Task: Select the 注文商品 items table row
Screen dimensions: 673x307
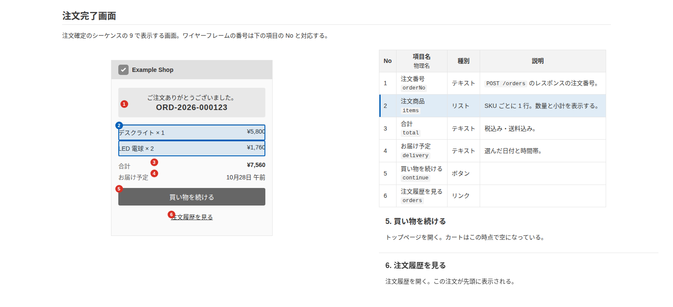Action: coord(493,106)
